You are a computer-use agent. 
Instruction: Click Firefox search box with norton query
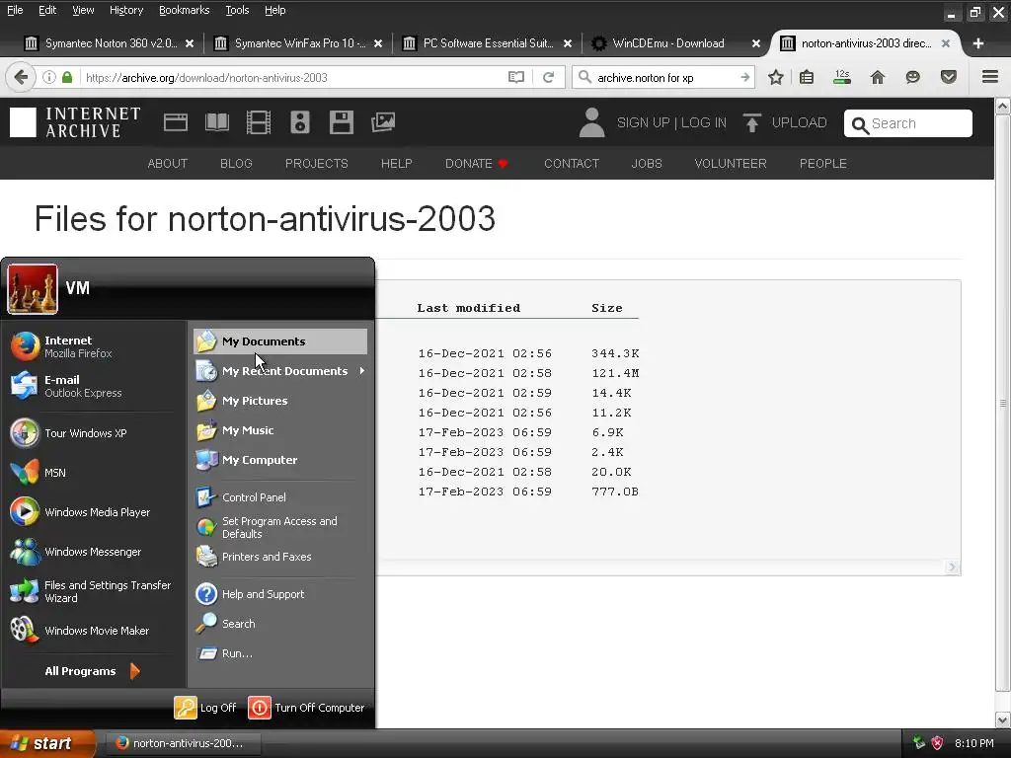(664, 77)
